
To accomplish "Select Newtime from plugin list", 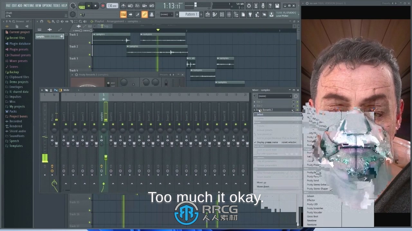I will pos(312,221).
